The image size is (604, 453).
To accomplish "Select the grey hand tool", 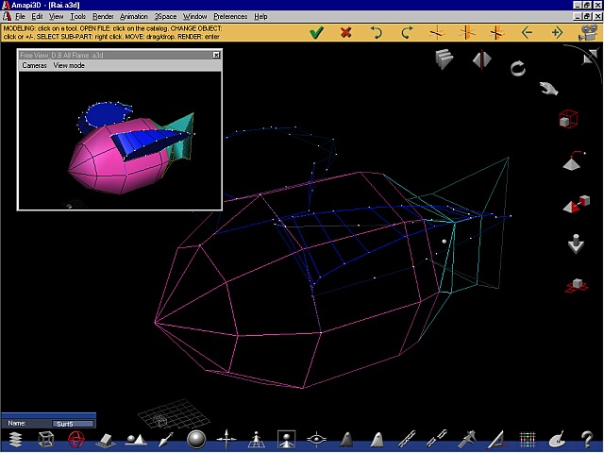I will point(548,89).
